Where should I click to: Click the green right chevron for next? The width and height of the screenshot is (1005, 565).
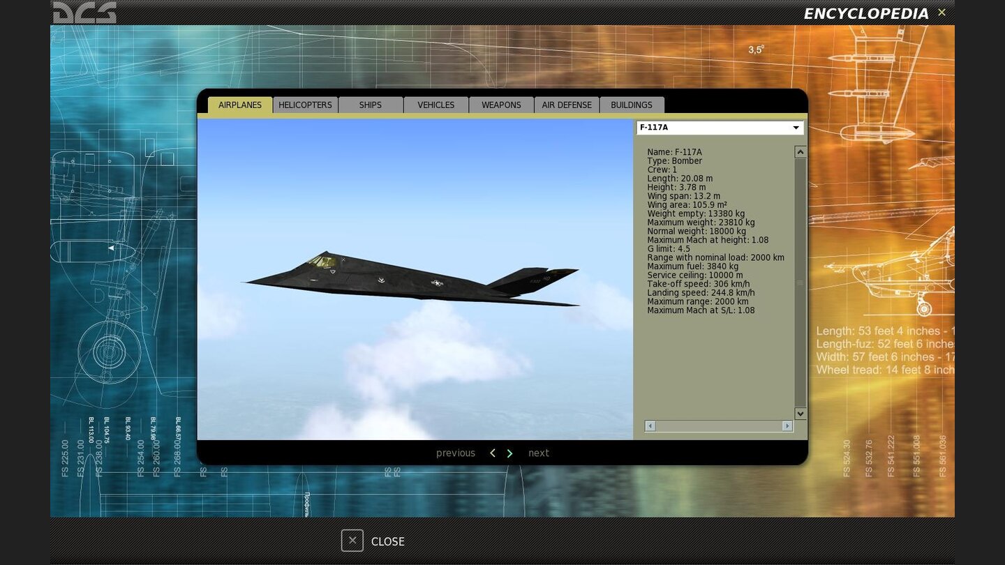coord(509,453)
